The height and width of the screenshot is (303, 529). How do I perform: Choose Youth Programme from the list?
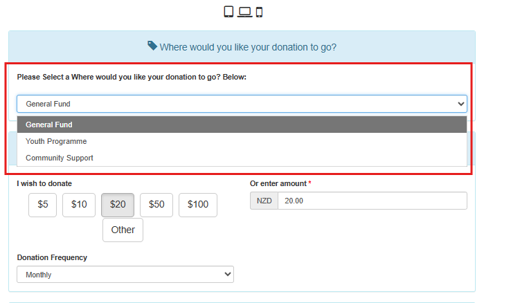tap(242, 141)
